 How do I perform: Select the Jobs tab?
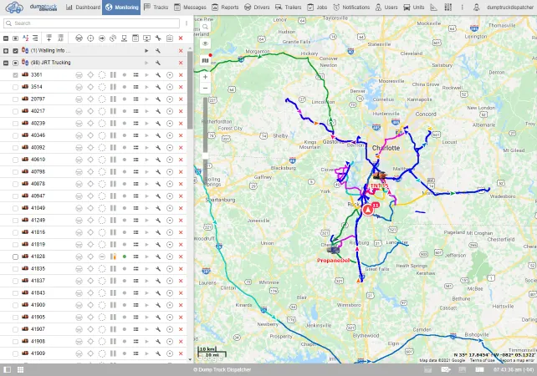pos(317,8)
